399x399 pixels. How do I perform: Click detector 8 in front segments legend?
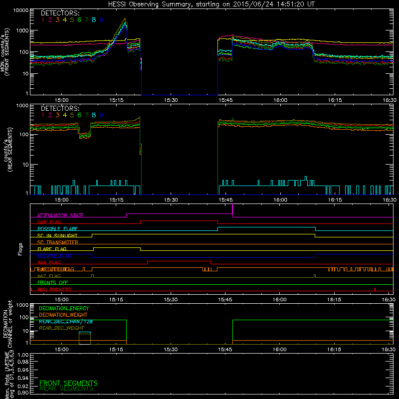(94, 20)
